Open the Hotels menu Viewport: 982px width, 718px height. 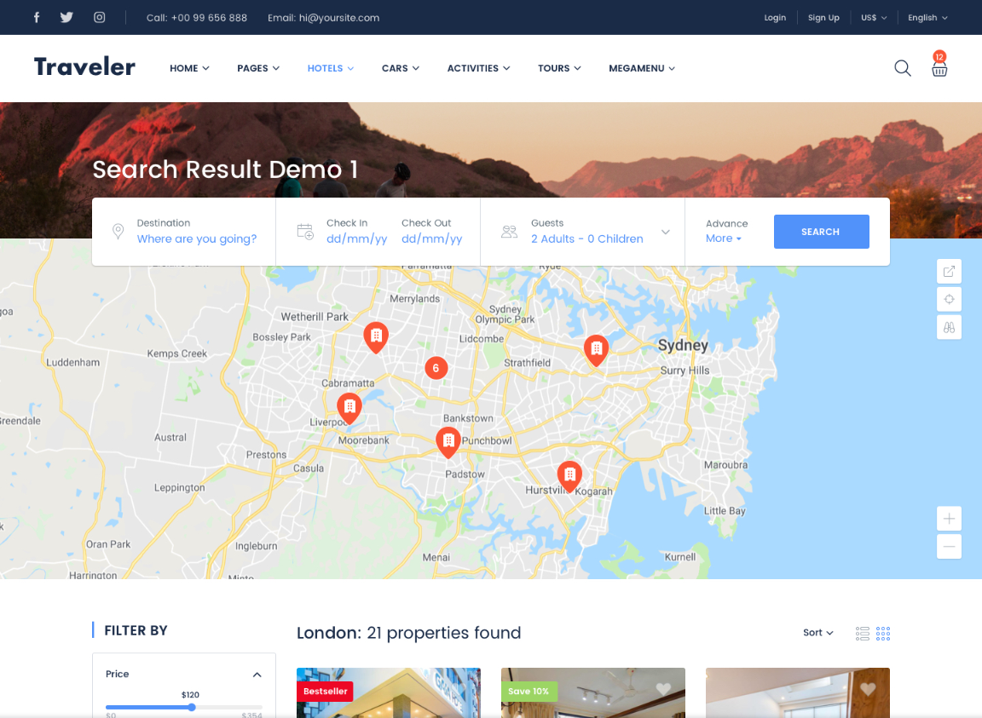(330, 68)
